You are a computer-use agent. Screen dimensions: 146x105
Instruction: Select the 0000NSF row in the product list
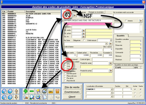point(31,14)
